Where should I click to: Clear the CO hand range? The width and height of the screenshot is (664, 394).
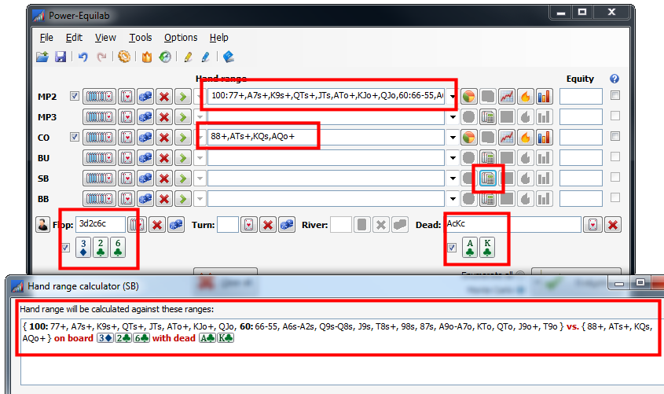(164, 138)
